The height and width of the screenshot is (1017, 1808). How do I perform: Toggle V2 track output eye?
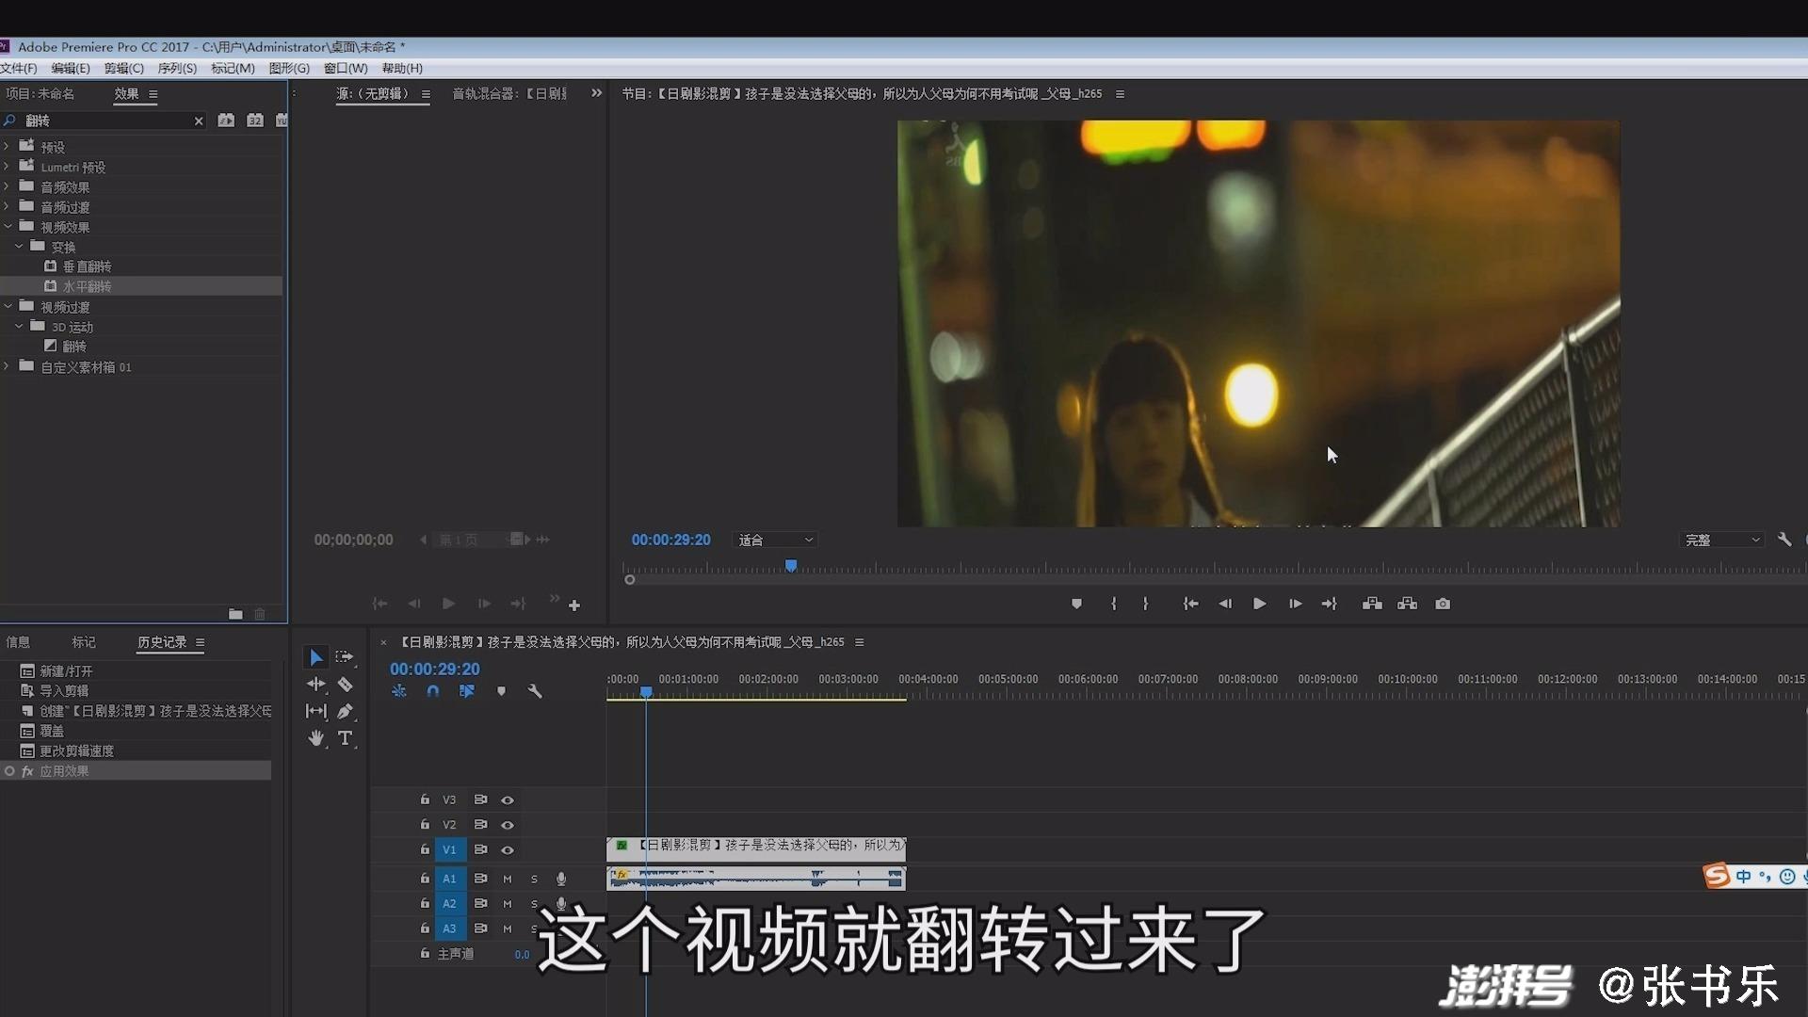click(x=508, y=825)
